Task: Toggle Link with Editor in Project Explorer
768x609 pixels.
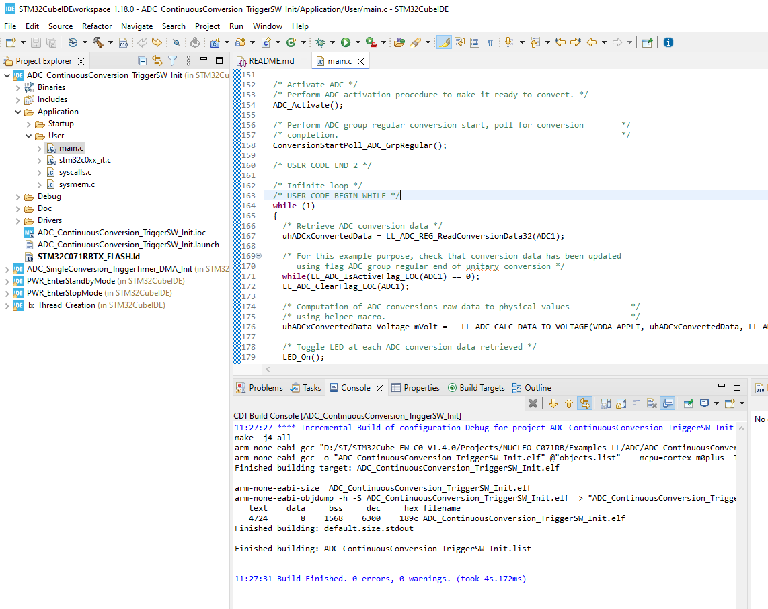Action: pyautogui.click(x=157, y=60)
